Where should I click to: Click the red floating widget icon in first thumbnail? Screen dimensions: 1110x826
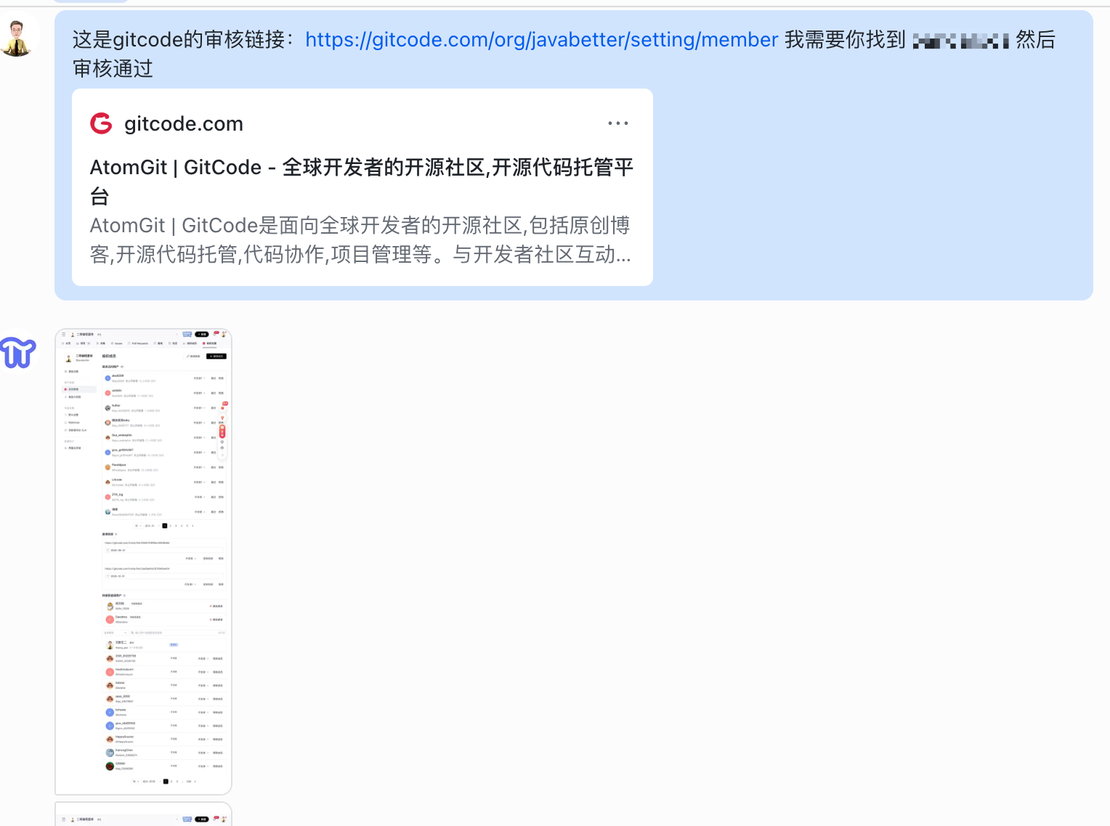pyautogui.click(x=222, y=431)
